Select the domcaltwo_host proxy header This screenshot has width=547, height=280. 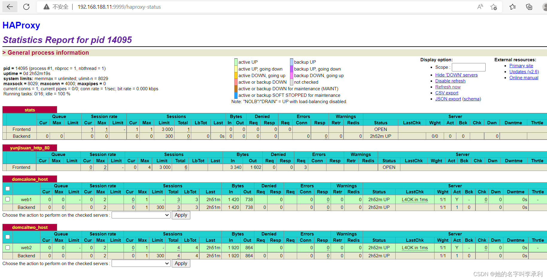pos(30,227)
